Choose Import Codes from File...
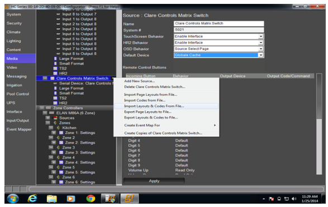 [167, 100]
